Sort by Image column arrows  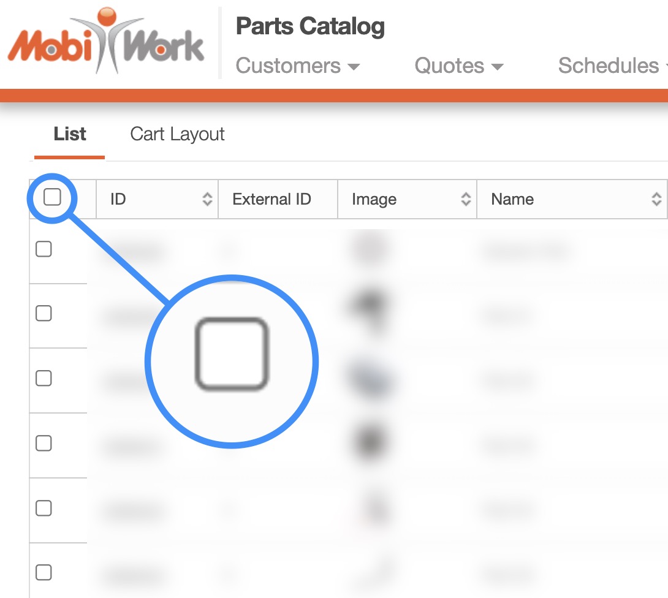466,199
